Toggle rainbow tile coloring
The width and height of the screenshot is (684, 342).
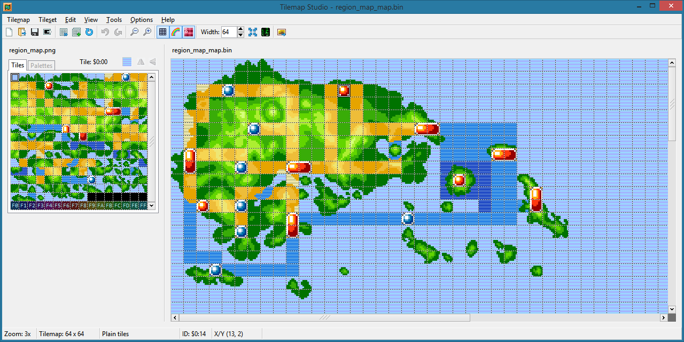tap(175, 32)
